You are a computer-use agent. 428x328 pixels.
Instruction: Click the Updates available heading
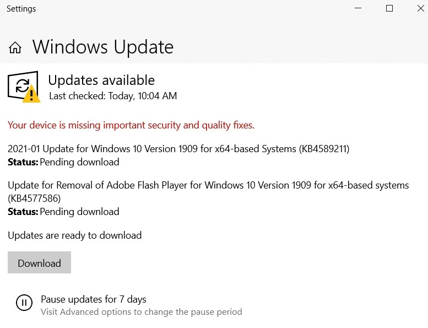tap(101, 80)
